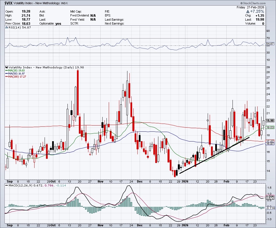Click the 2026 year marker on price date axis
This screenshot has width=276, height=228.
click(185, 181)
